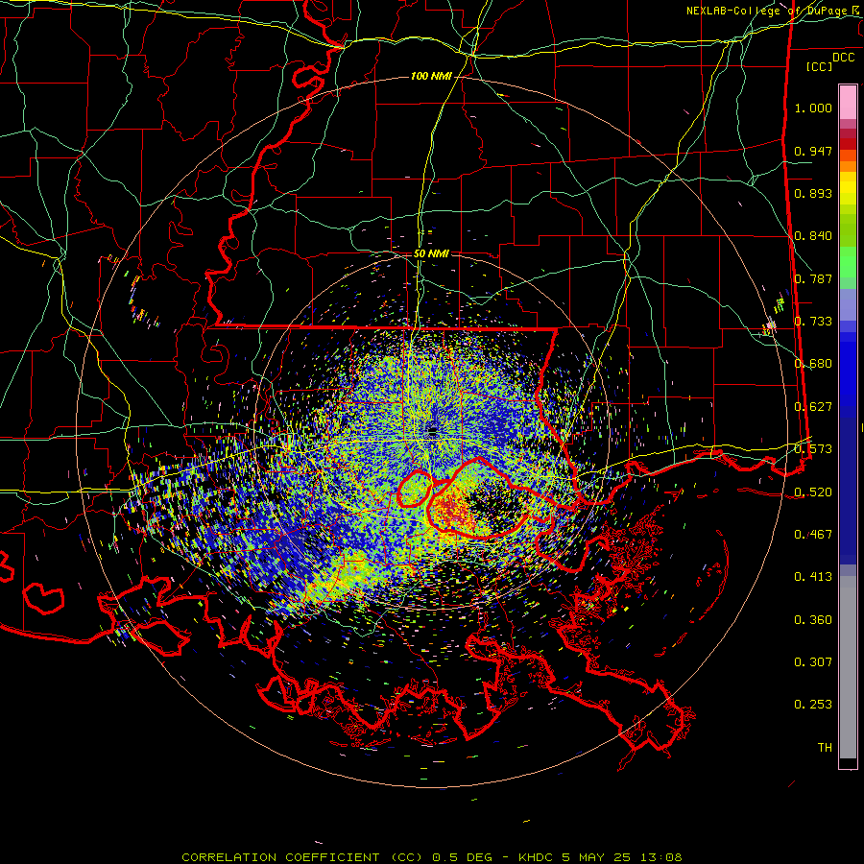Click the 0.307 scale value
Screen dimensions: 864x864
tap(813, 662)
